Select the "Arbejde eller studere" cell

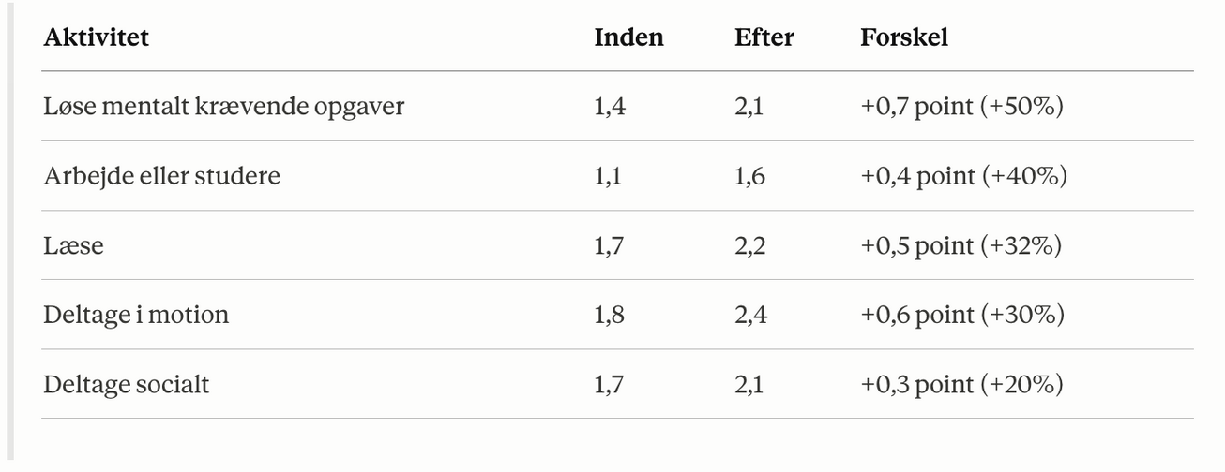click(x=161, y=176)
